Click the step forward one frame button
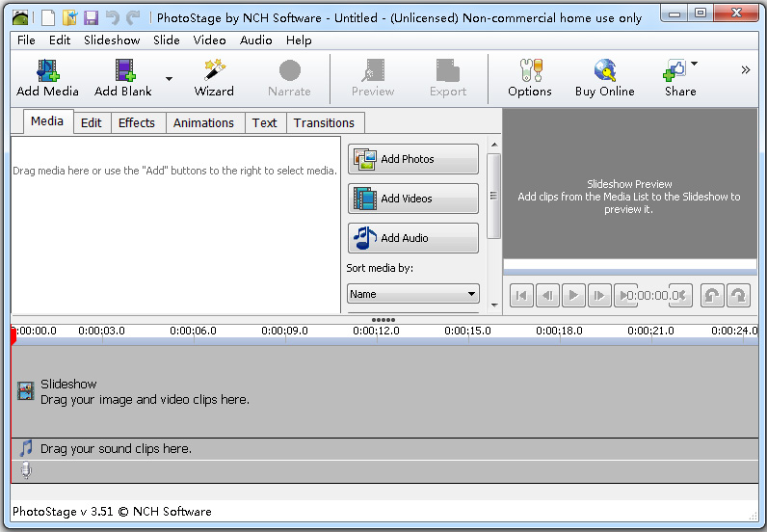 (599, 296)
